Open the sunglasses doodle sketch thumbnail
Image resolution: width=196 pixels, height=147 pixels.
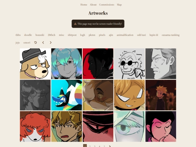[x=129, y=64]
